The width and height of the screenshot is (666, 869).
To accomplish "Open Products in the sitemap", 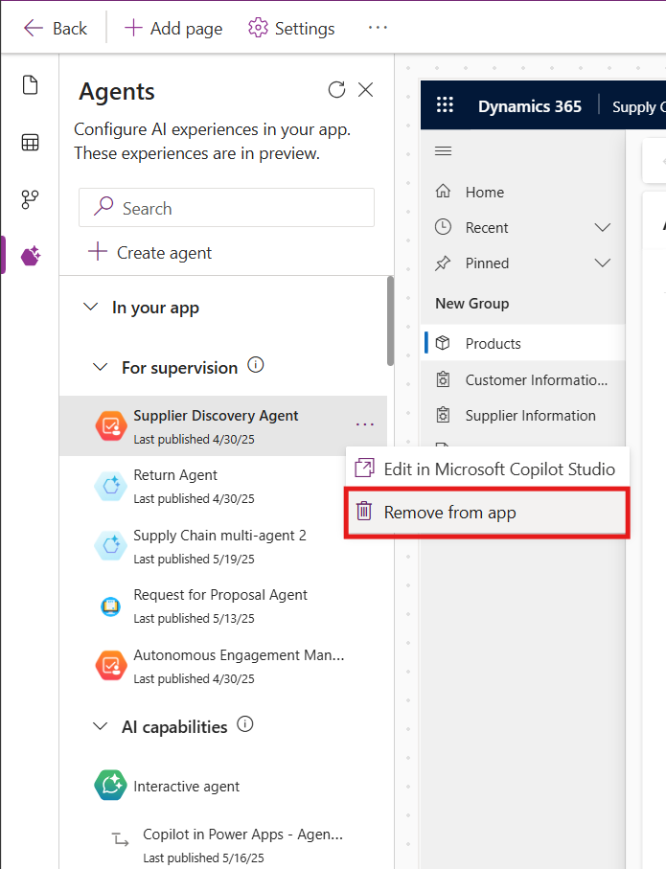I will [x=523, y=343].
